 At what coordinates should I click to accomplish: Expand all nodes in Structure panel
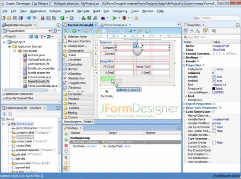coord(5,114)
